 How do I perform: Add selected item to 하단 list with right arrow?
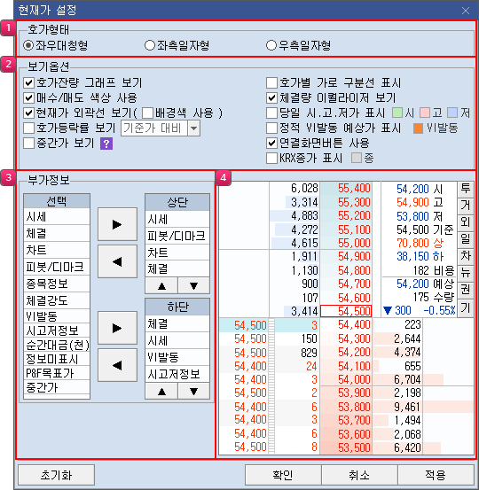[117, 328]
